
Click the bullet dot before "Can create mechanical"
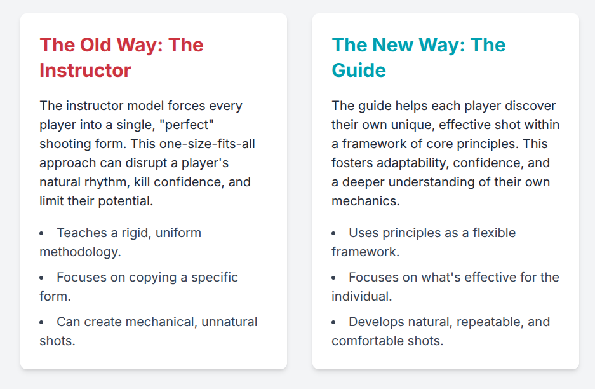click(42, 323)
